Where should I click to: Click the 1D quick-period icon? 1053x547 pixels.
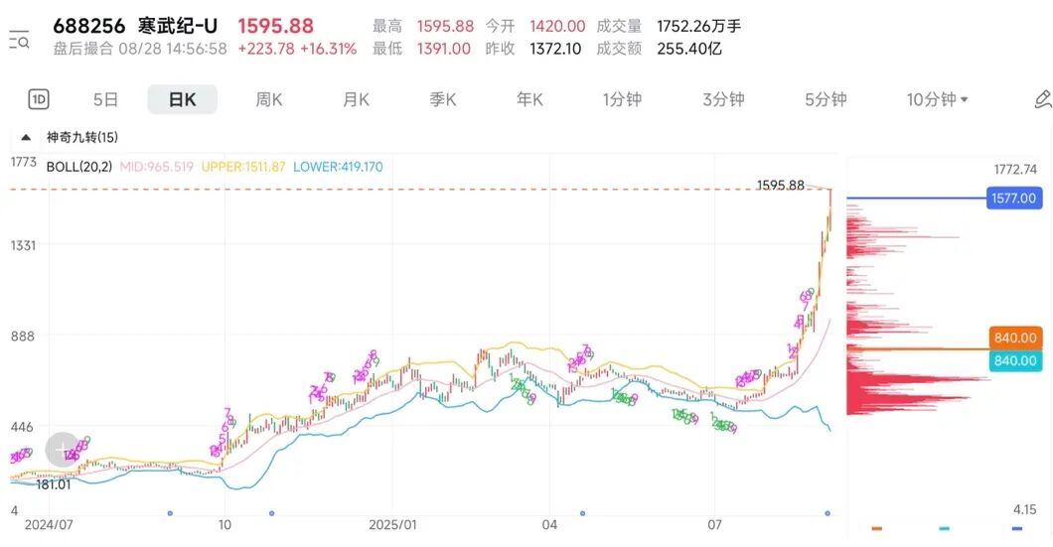click(38, 98)
